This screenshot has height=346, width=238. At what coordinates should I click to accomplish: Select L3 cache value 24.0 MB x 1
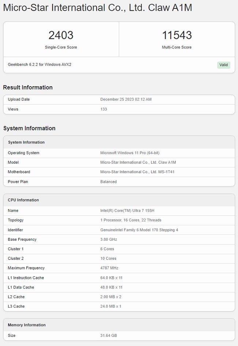point(111,306)
